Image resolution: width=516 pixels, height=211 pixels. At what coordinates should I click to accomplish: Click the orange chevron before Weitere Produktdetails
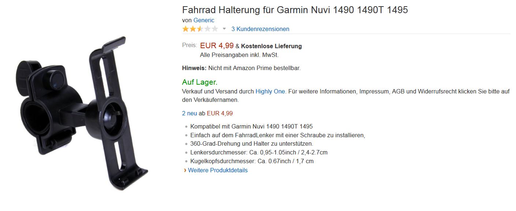tap(185, 170)
